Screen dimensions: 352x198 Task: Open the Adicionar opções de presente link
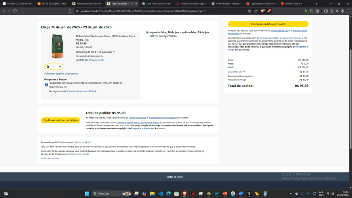61,73
